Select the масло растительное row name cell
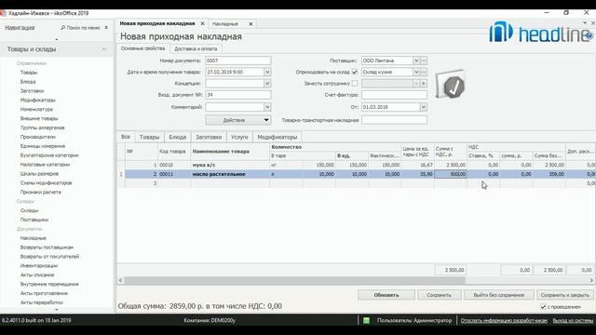 coord(230,174)
